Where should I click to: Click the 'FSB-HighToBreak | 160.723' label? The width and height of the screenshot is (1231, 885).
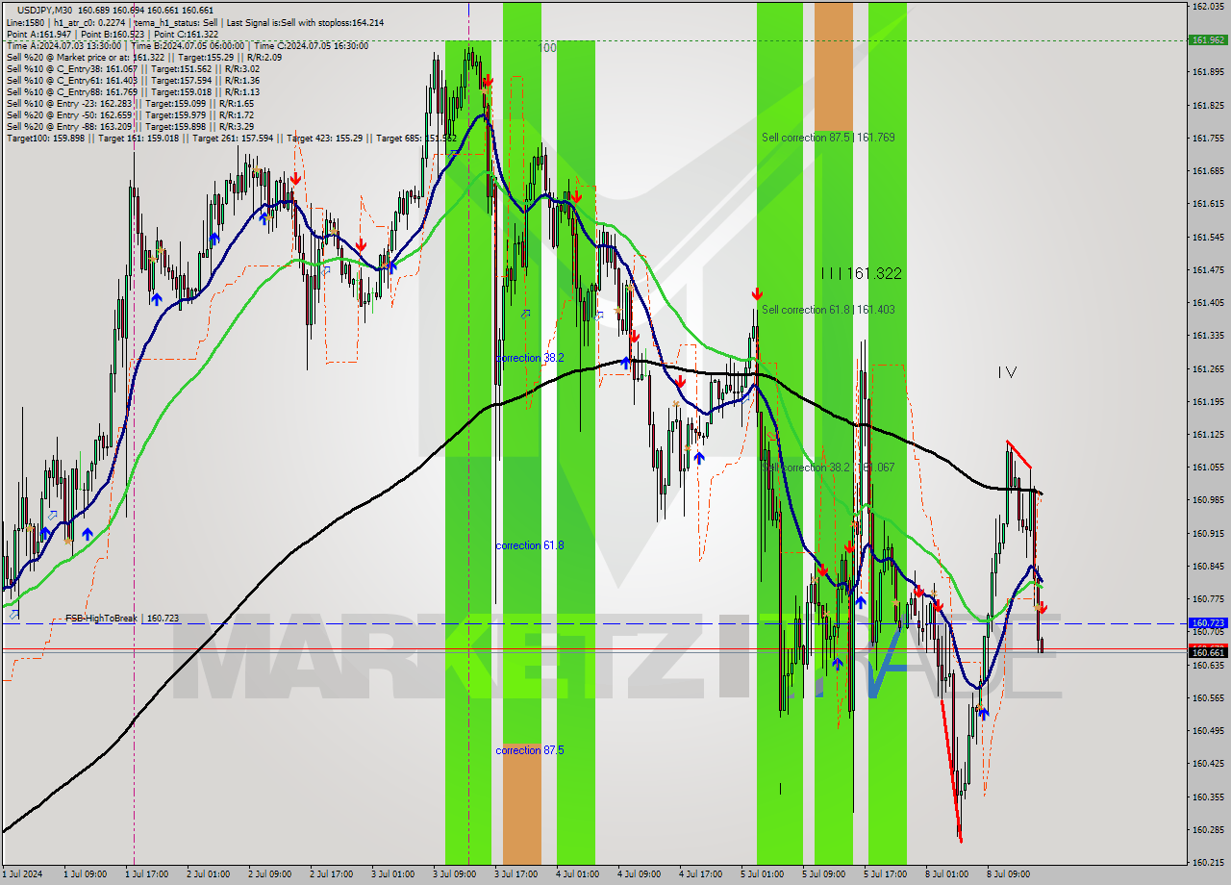click(x=122, y=618)
